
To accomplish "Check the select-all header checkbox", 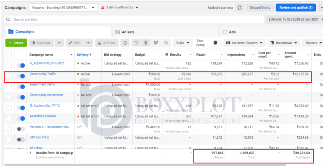I will pos(9,54).
